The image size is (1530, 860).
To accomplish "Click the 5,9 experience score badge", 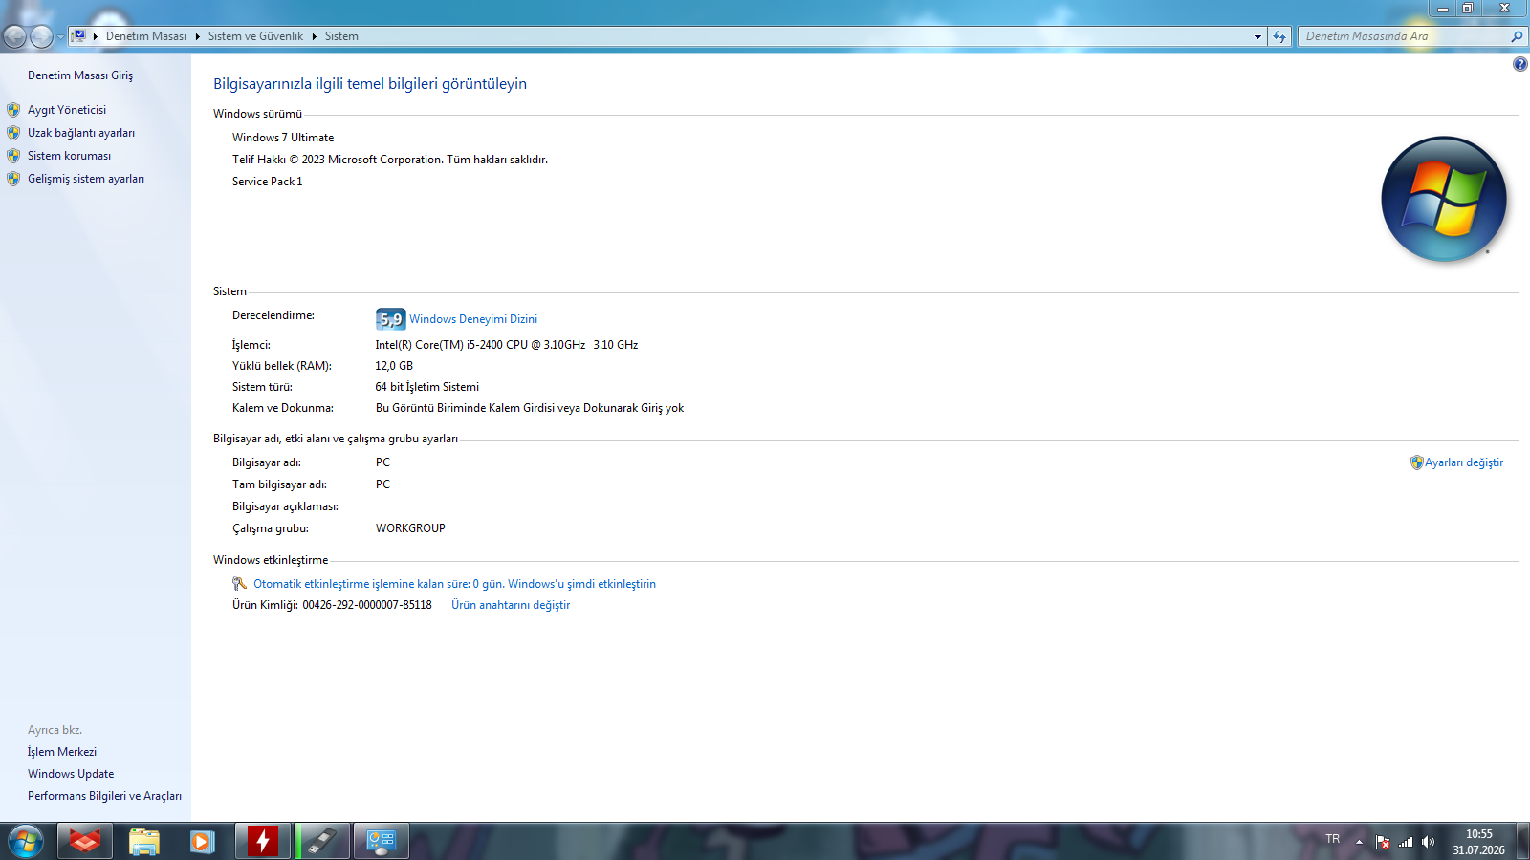I will [390, 319].
